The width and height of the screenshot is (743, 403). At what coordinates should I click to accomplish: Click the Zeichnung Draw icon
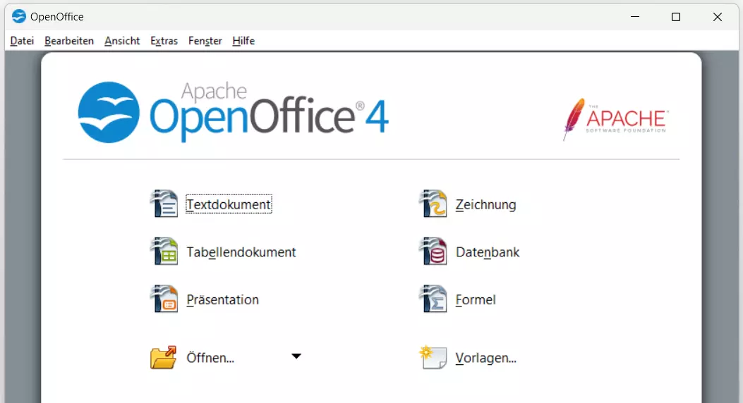point(433,204)
